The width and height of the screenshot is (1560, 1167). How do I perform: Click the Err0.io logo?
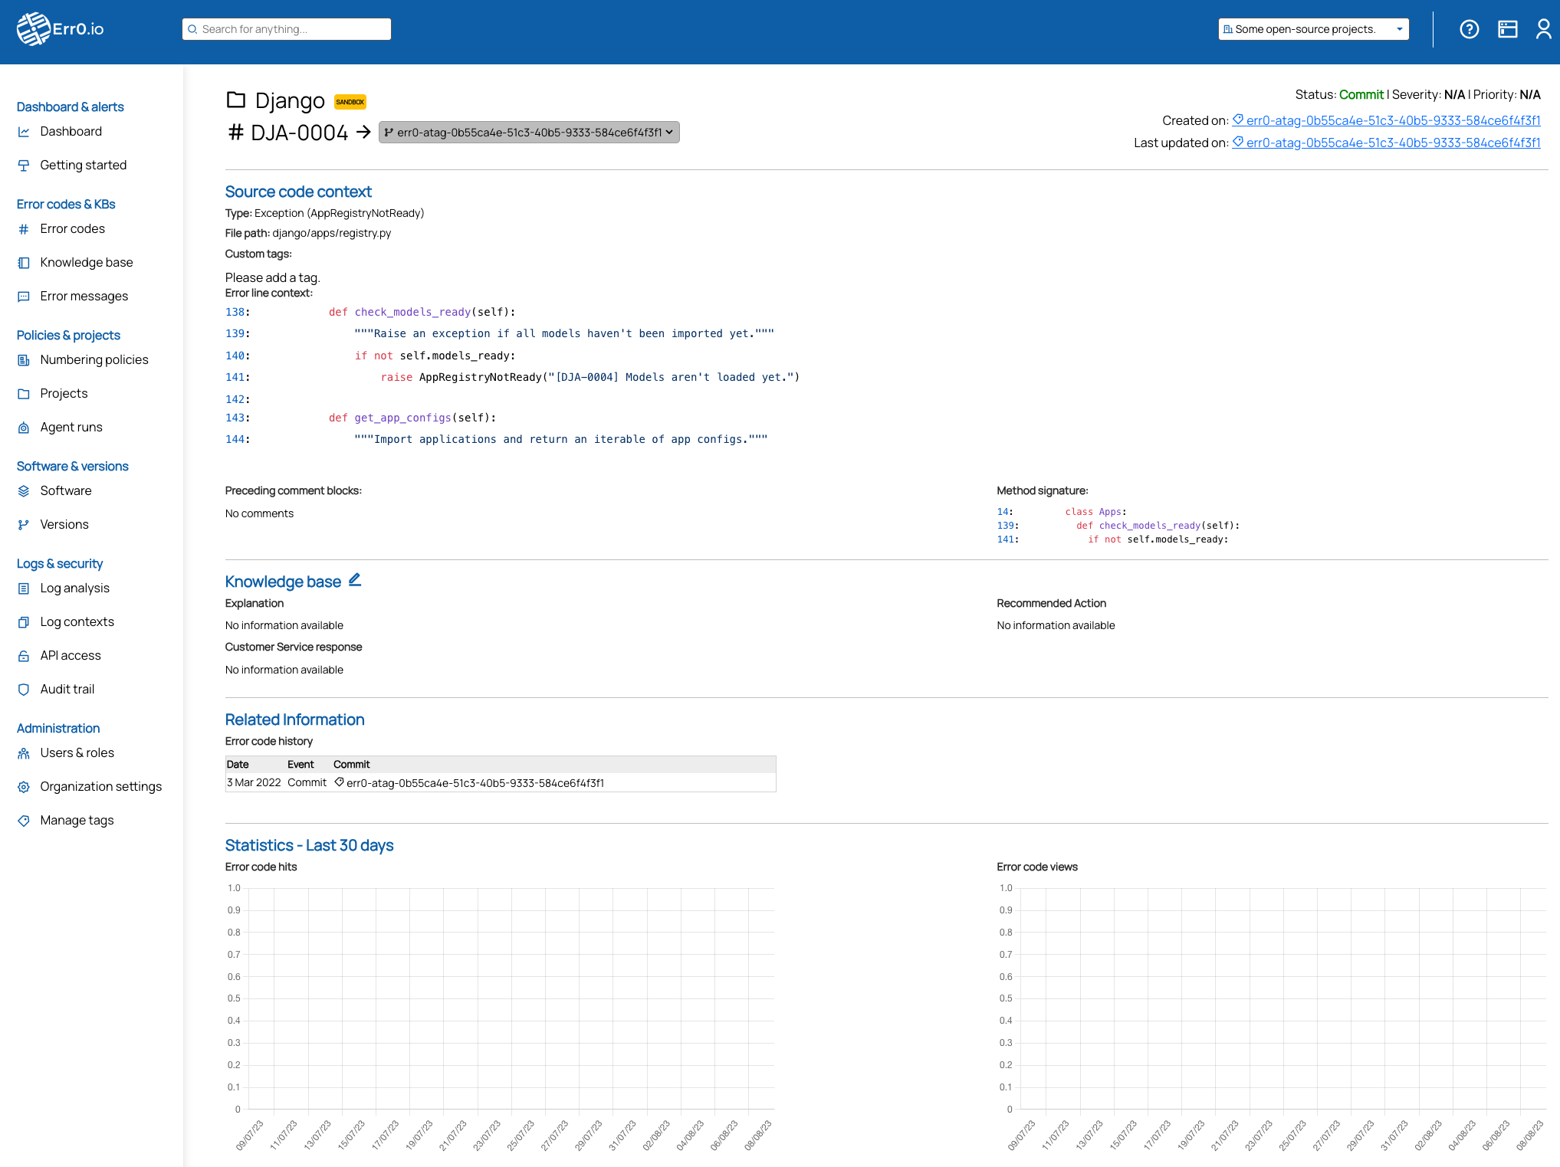click(60, 29)
